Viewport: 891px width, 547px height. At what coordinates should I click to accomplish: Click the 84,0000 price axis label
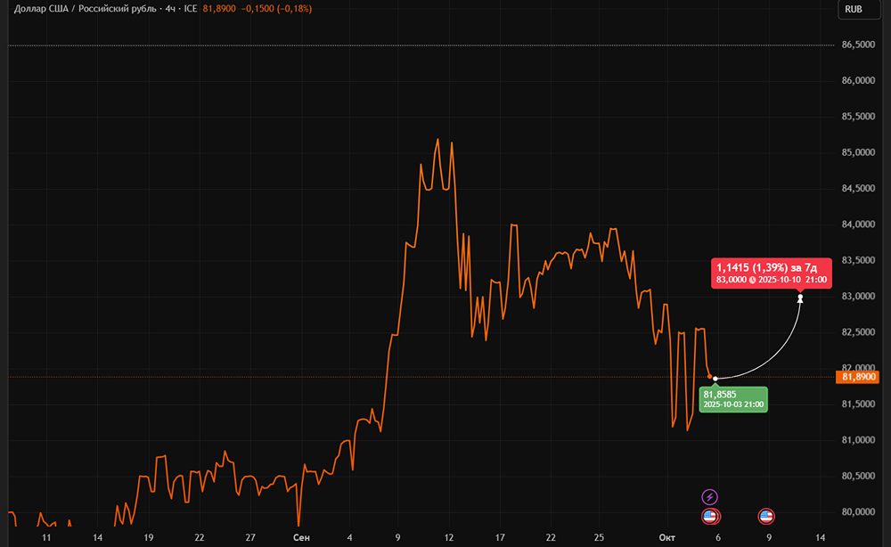(x=858, y=225)
